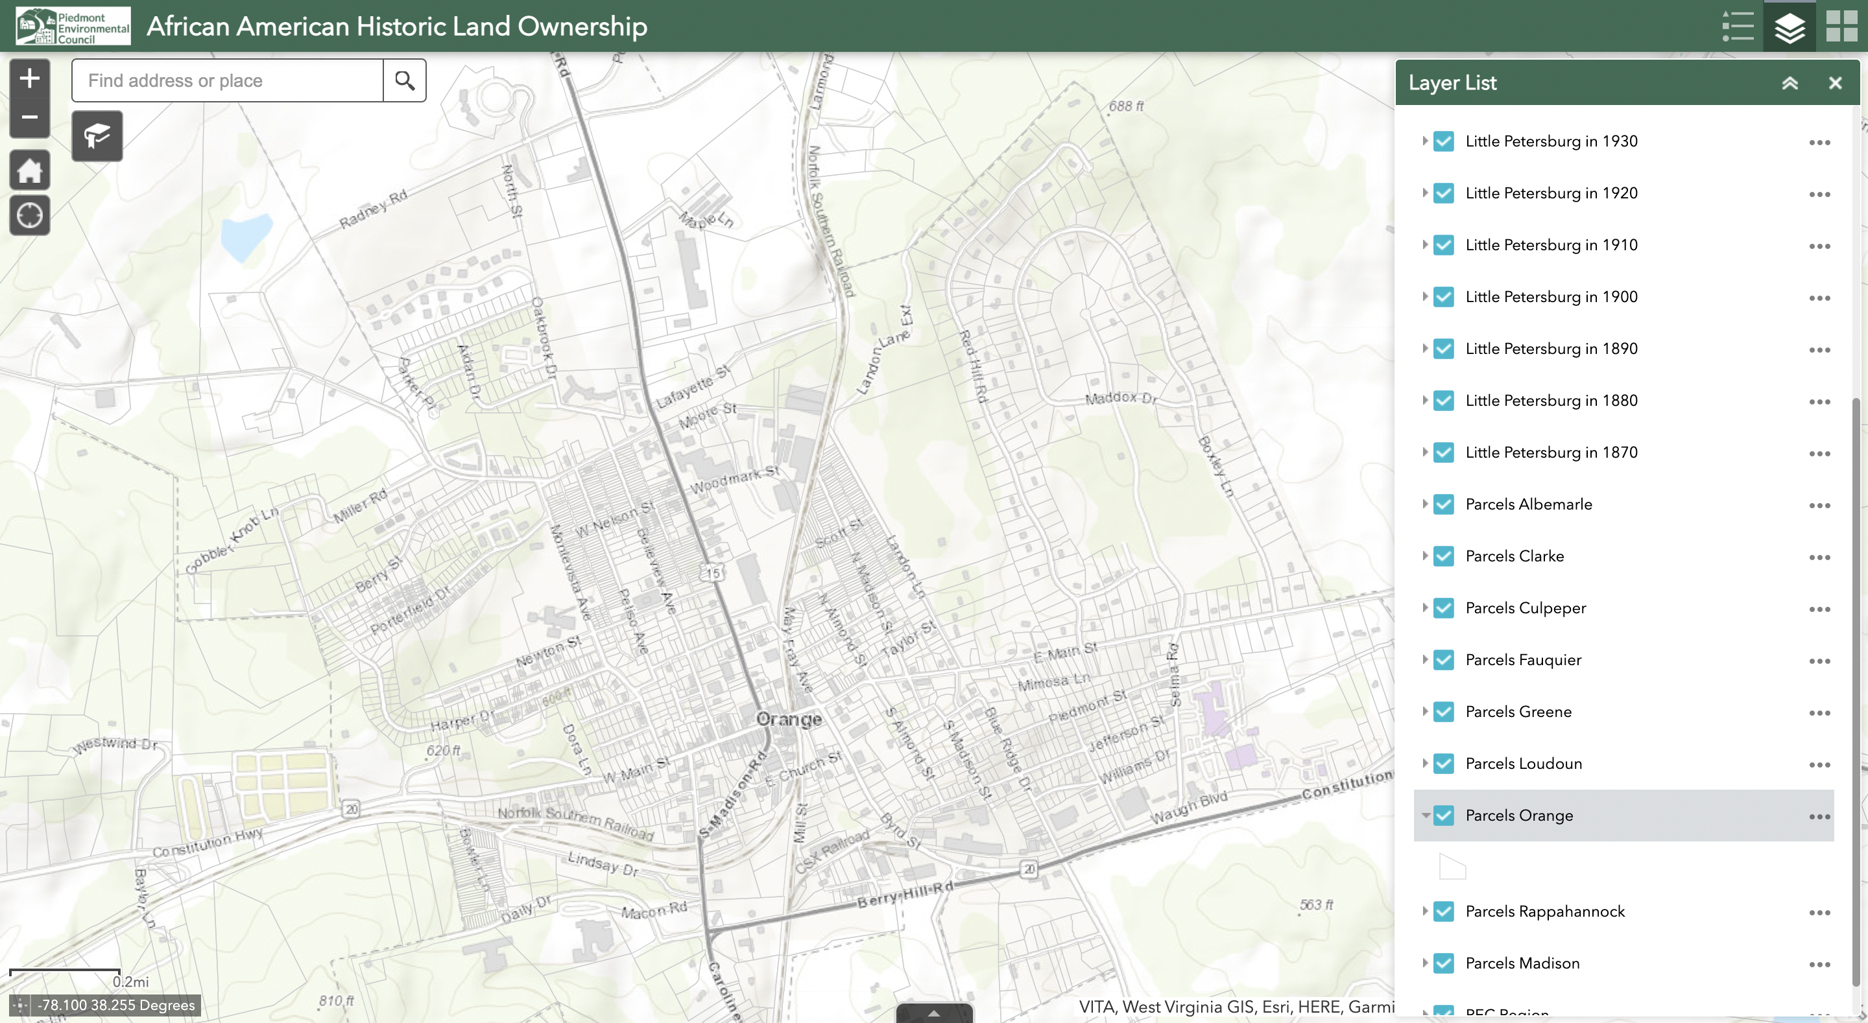Click the zoom in plus button
Screen dimensions: 1868x1023
click(29, 78)
